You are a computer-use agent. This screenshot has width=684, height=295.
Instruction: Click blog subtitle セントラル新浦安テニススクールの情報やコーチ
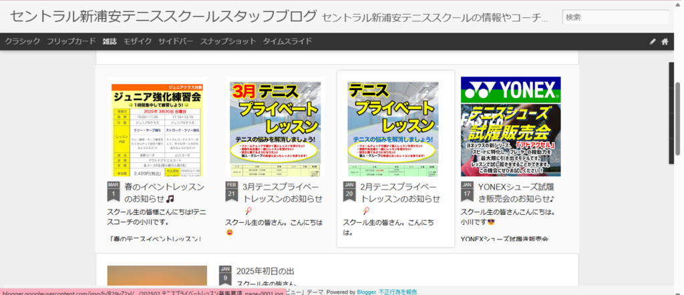[434, 18]
